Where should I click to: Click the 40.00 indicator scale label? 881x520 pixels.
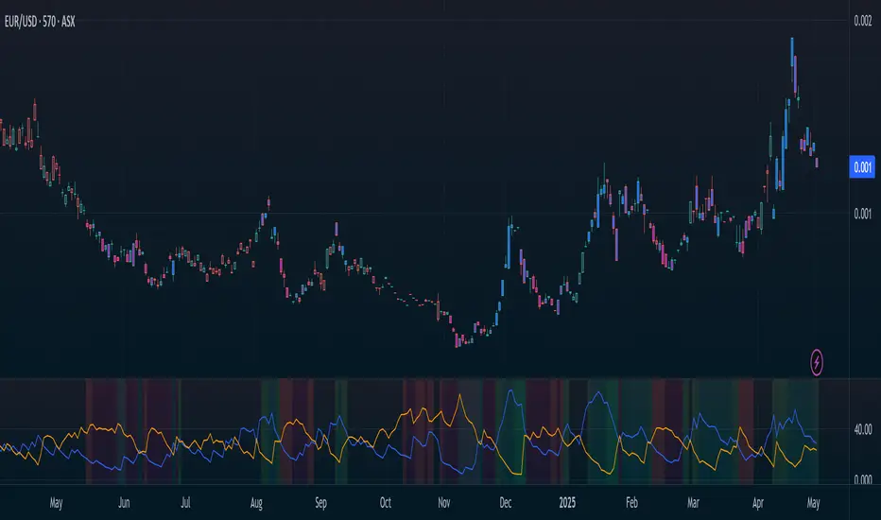863,429
